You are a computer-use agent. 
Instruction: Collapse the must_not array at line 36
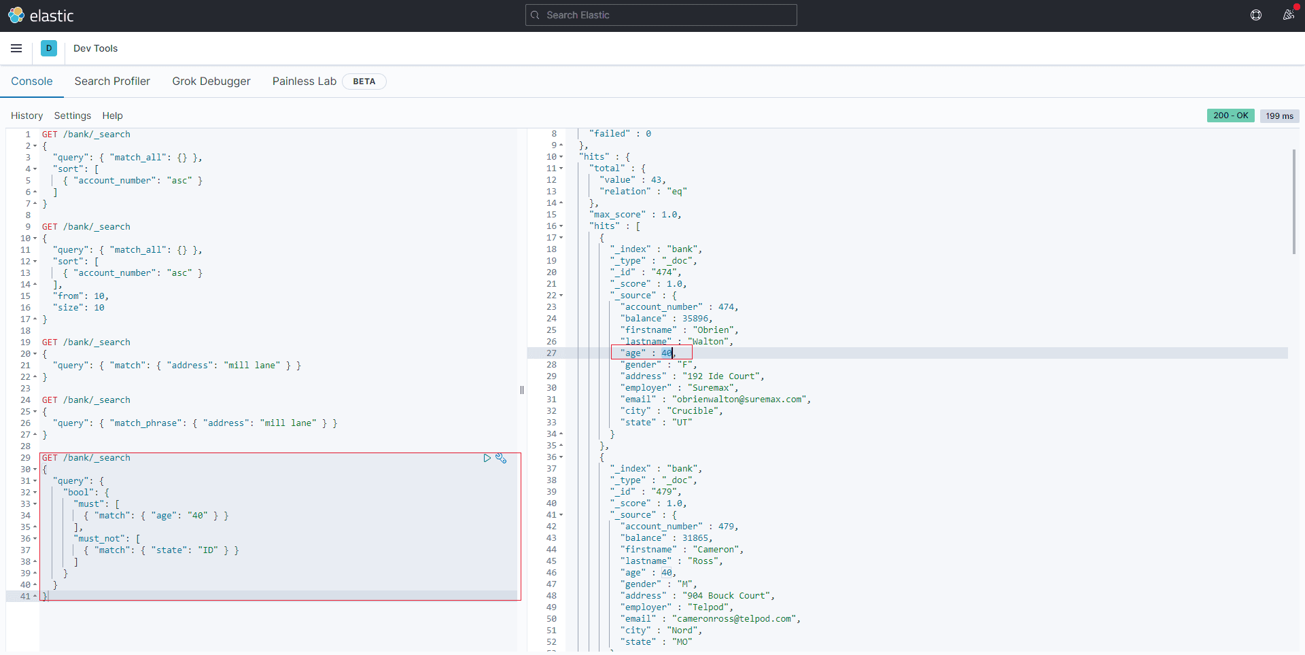click(35, 539)
